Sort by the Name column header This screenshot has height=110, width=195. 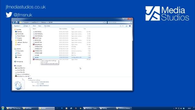[x=34, y=29]
